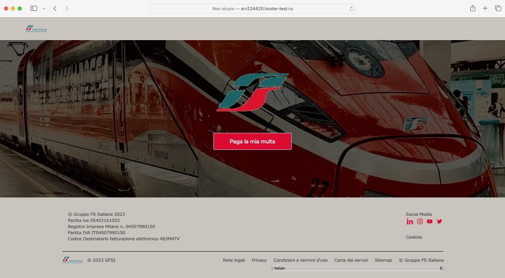Click the Social Media heading text
Viewport: 505px width, 278px height.
(x=419, y=214)
